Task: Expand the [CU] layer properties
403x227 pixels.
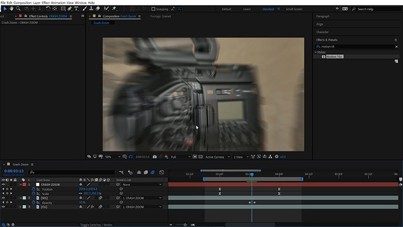Action: (x=21, y=207)
